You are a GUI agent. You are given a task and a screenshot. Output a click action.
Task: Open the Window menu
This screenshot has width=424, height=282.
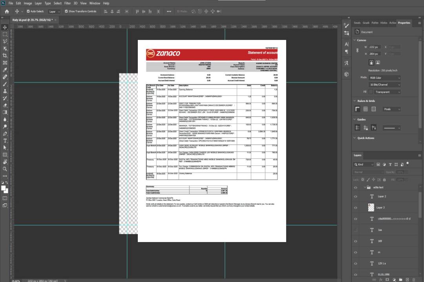pyautogui.click(x=95, y=3)
